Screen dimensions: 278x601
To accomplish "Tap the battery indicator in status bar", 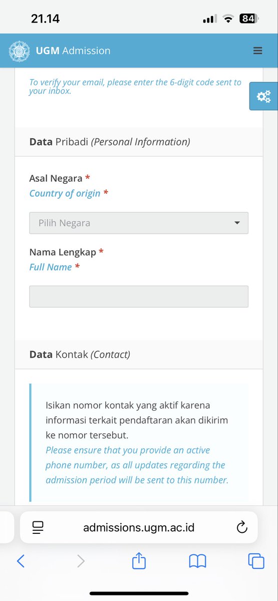I will click(x=249, y=19).
